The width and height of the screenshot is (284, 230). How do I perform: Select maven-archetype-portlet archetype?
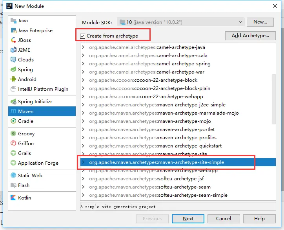pos(178,129)
